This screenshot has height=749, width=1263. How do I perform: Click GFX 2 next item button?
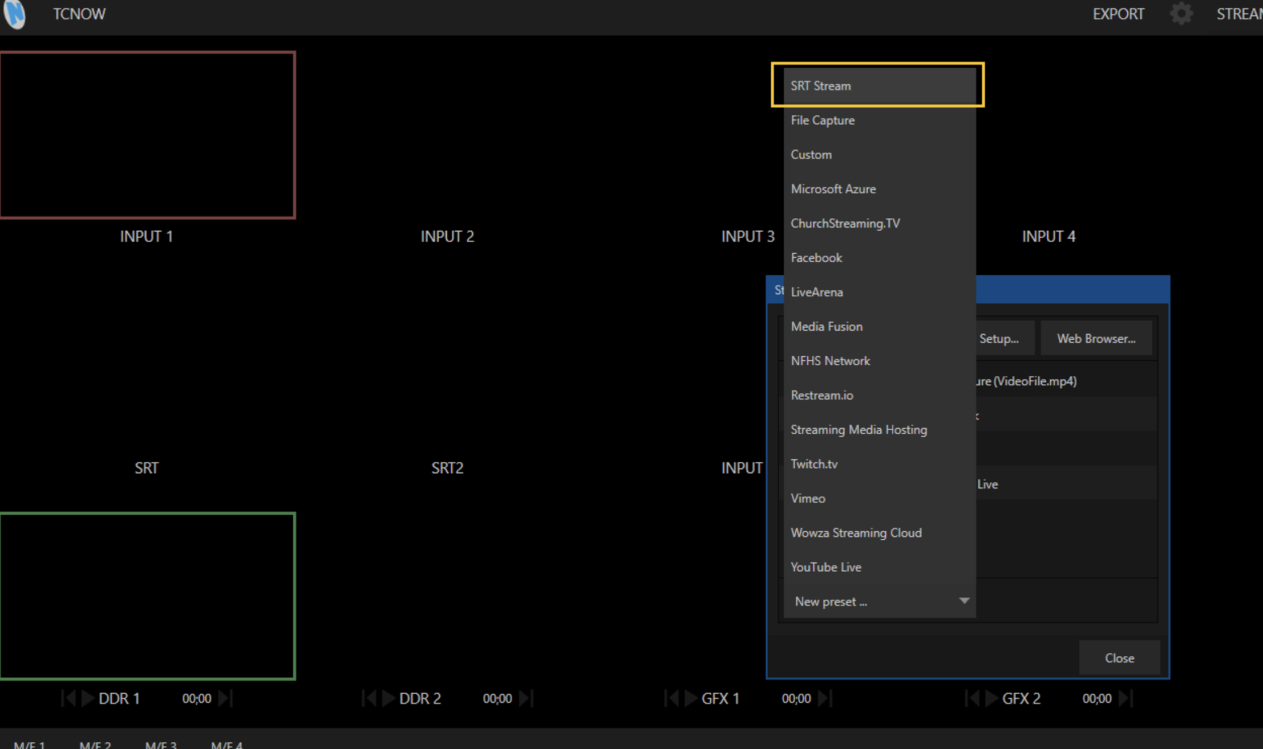click(1126, 698)
